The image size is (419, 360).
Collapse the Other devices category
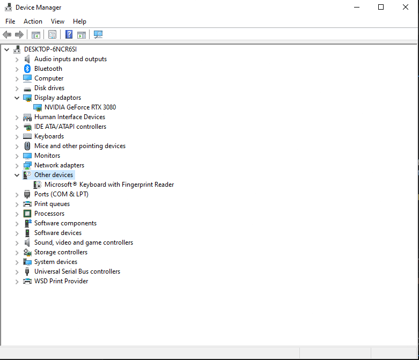coord(17,175)
